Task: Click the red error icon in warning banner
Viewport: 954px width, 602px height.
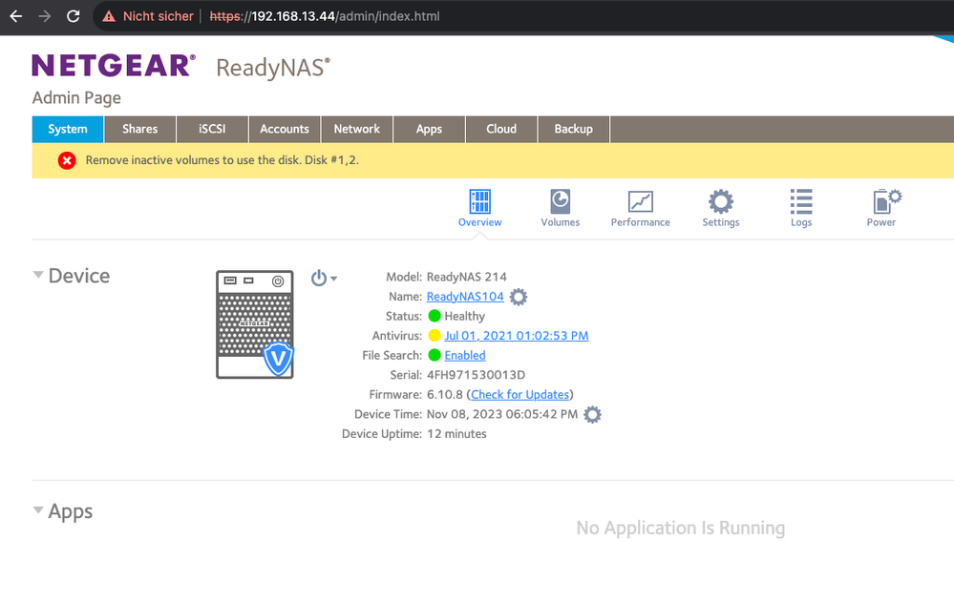Action: coord(67,160)
